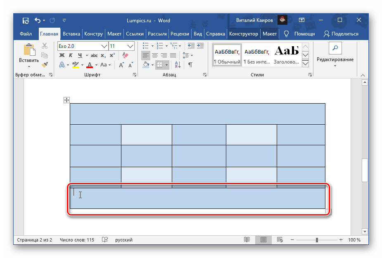Switch to the Вставка tab
The image size is (382, 258).
tap(71, 34)
